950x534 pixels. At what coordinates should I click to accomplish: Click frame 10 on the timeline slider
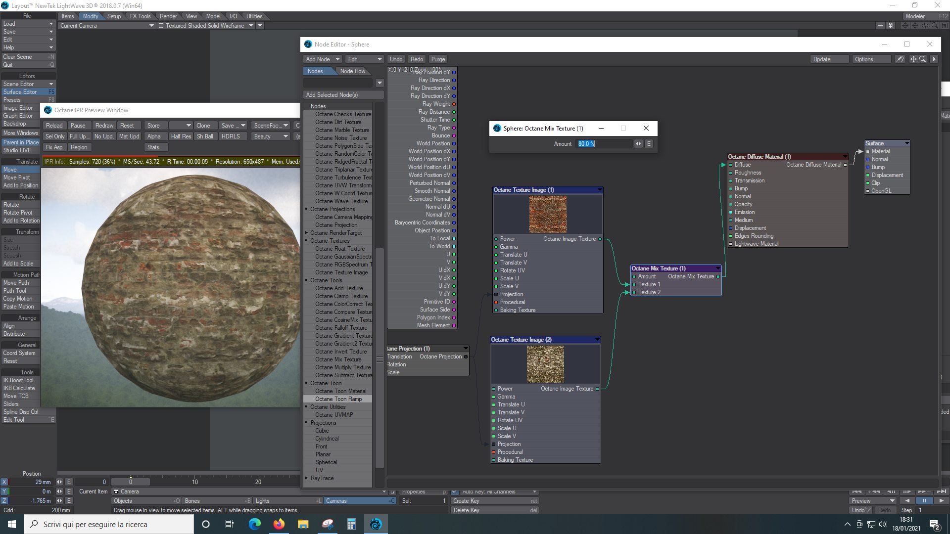[195, 482]
